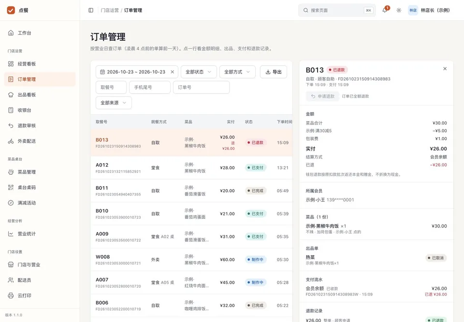Switch theme with the sun icon

click(x=399, y=10)
